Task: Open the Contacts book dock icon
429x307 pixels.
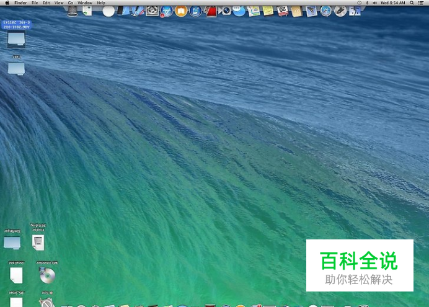Action: point(296,12)
